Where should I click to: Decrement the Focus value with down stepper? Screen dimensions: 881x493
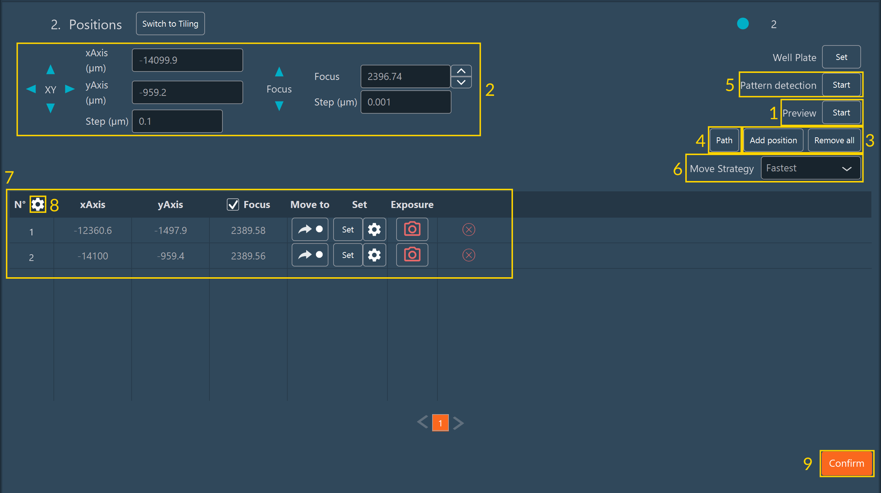coord(461,82)
